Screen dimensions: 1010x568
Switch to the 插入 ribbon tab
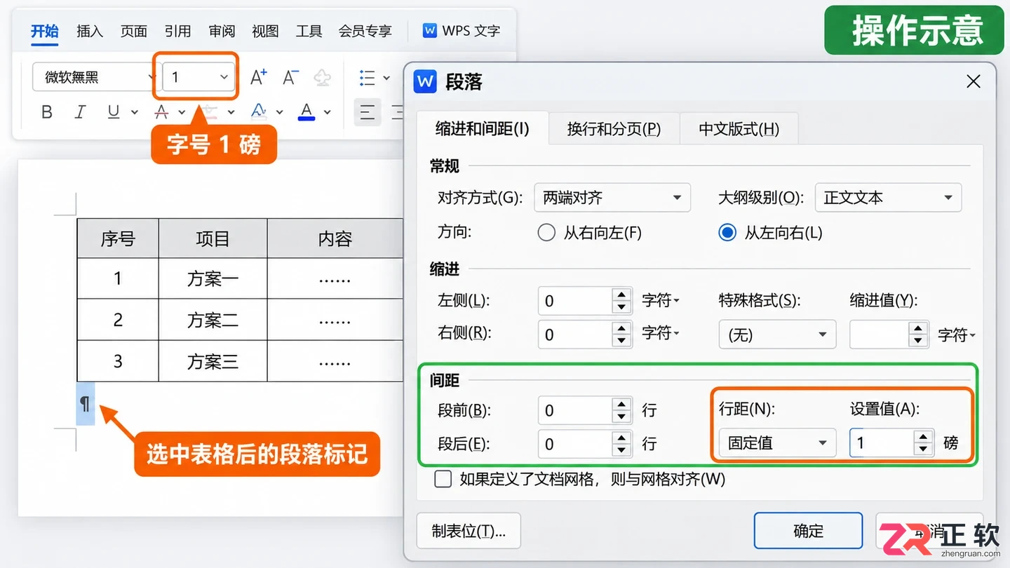90,31
